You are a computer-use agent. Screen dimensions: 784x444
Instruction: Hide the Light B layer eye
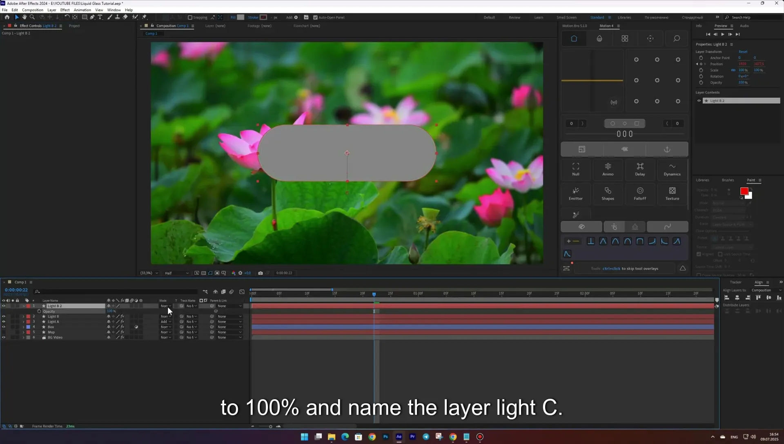coord(4,316)
